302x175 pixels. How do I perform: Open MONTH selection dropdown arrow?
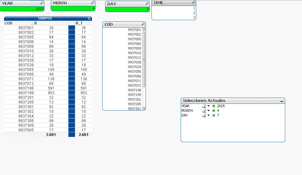(x=208, y=111)
